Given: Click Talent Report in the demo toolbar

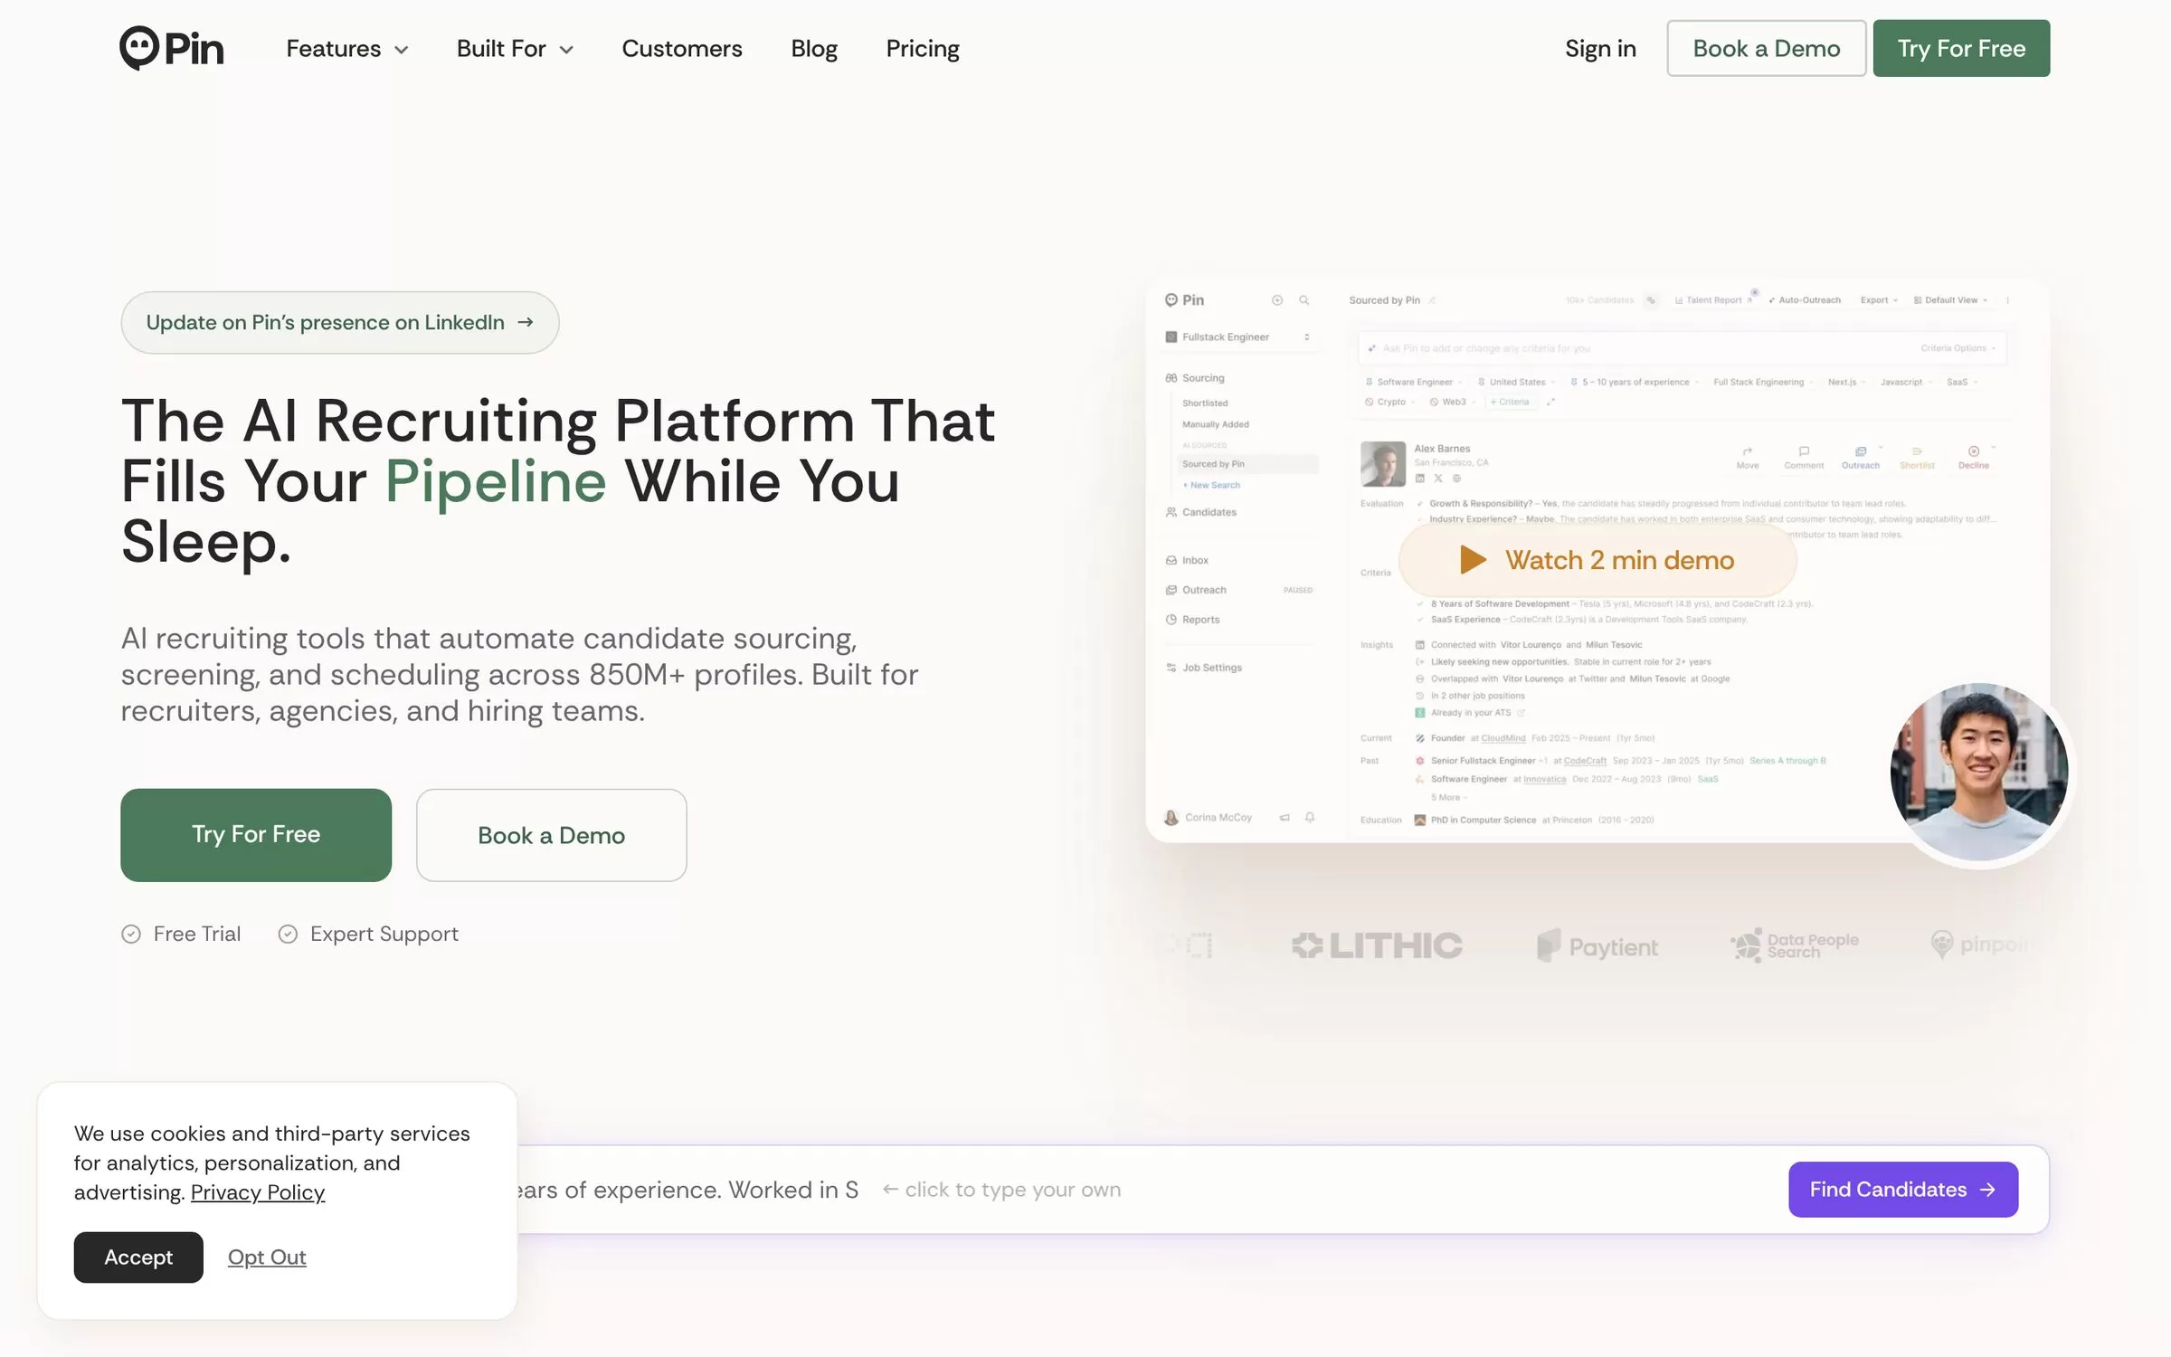Looking at the screenshot, I should tap(1713, 300).
